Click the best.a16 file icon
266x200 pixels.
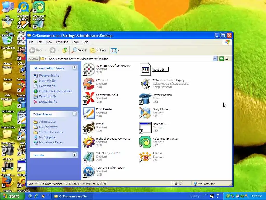(145, 69)
